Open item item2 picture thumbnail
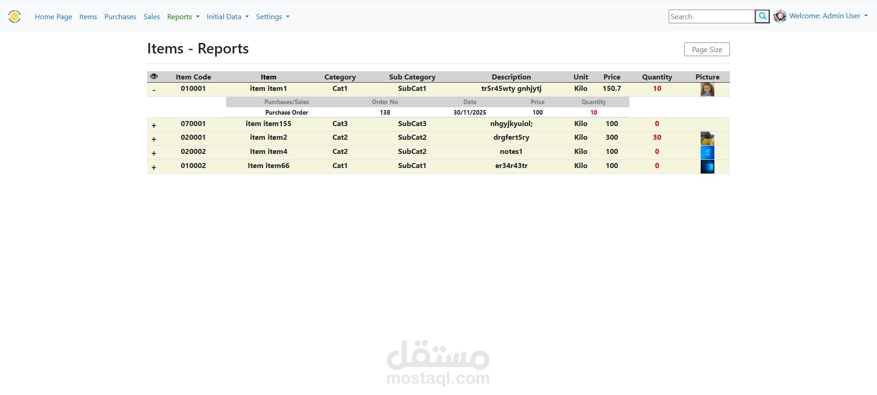 (708, 138)
